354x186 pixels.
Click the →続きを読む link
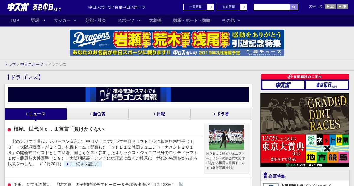[83, 164]
